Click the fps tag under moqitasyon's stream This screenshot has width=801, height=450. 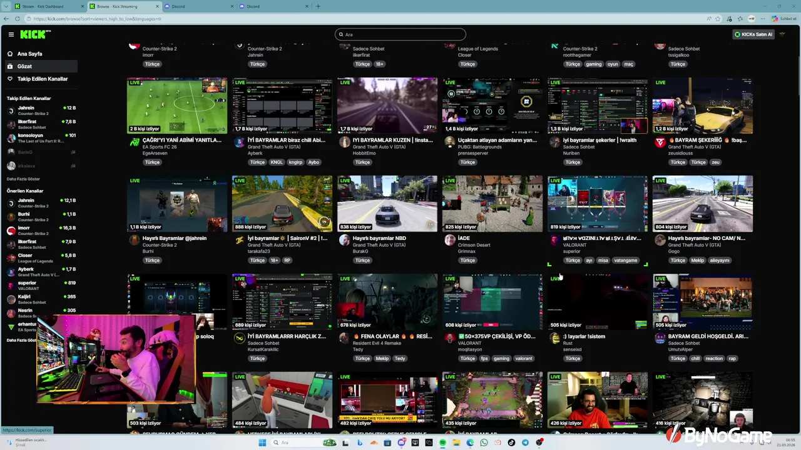pos(484,359)
